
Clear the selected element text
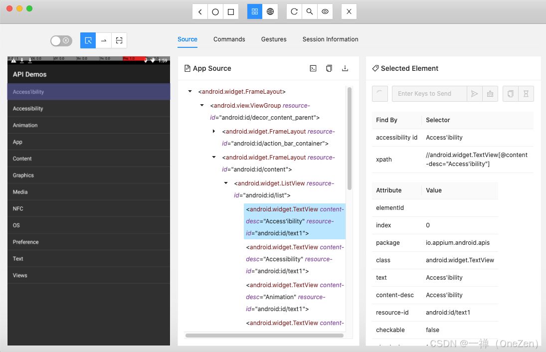[490, 94]
